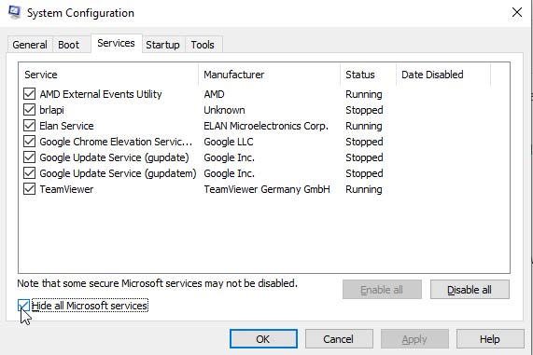Screen dimensions: 533x355
Task: Close the System Configuration window
Action: coord(517,12)
